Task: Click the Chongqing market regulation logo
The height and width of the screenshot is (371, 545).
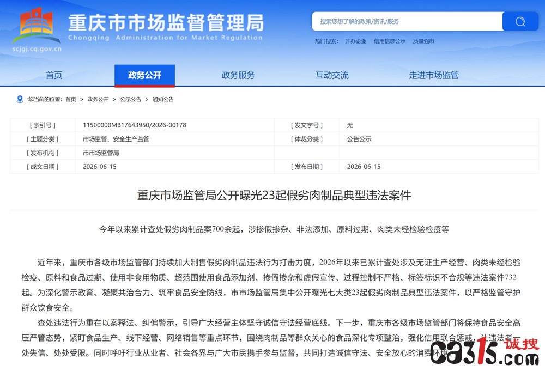Action: tap(36, 25)
